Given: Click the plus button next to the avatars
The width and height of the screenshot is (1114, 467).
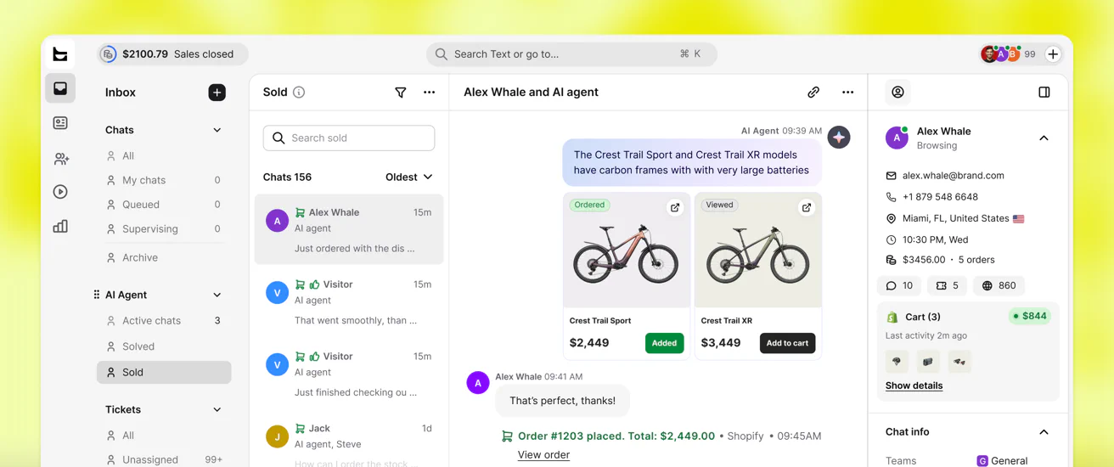Looking at the screenshot, I should coord(1053,54).
